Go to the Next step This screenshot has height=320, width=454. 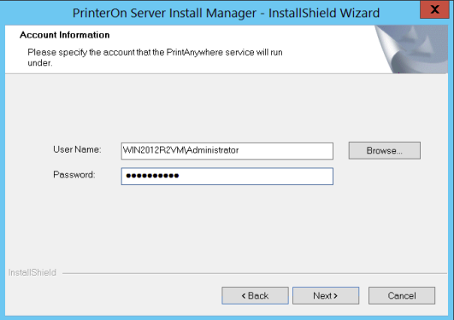pyautogui.click(x=326, y=295)
